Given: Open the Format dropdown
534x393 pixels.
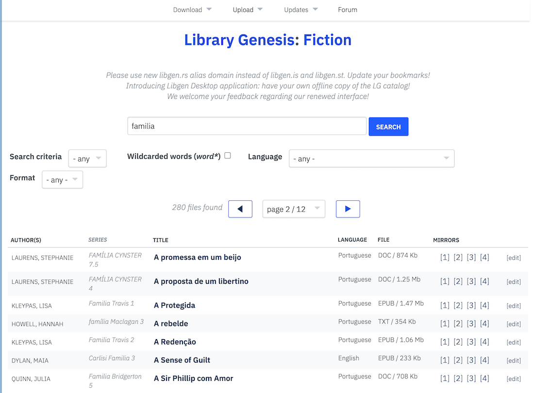Looking at the screenshot, I should tap(62, 180).
